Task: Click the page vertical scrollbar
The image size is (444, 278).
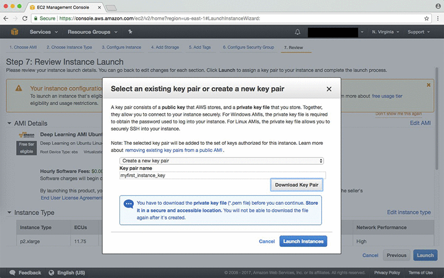Action: [x=437, y=119]
